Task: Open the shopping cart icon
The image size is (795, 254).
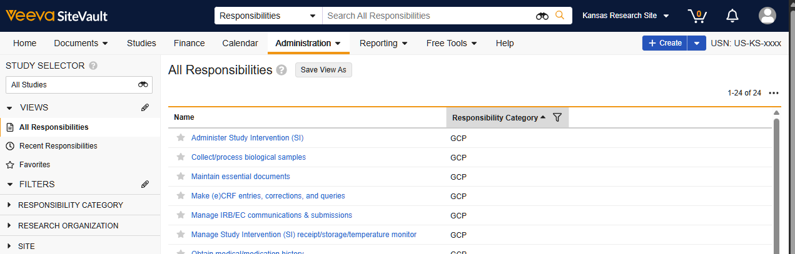Action: (697, 16)
